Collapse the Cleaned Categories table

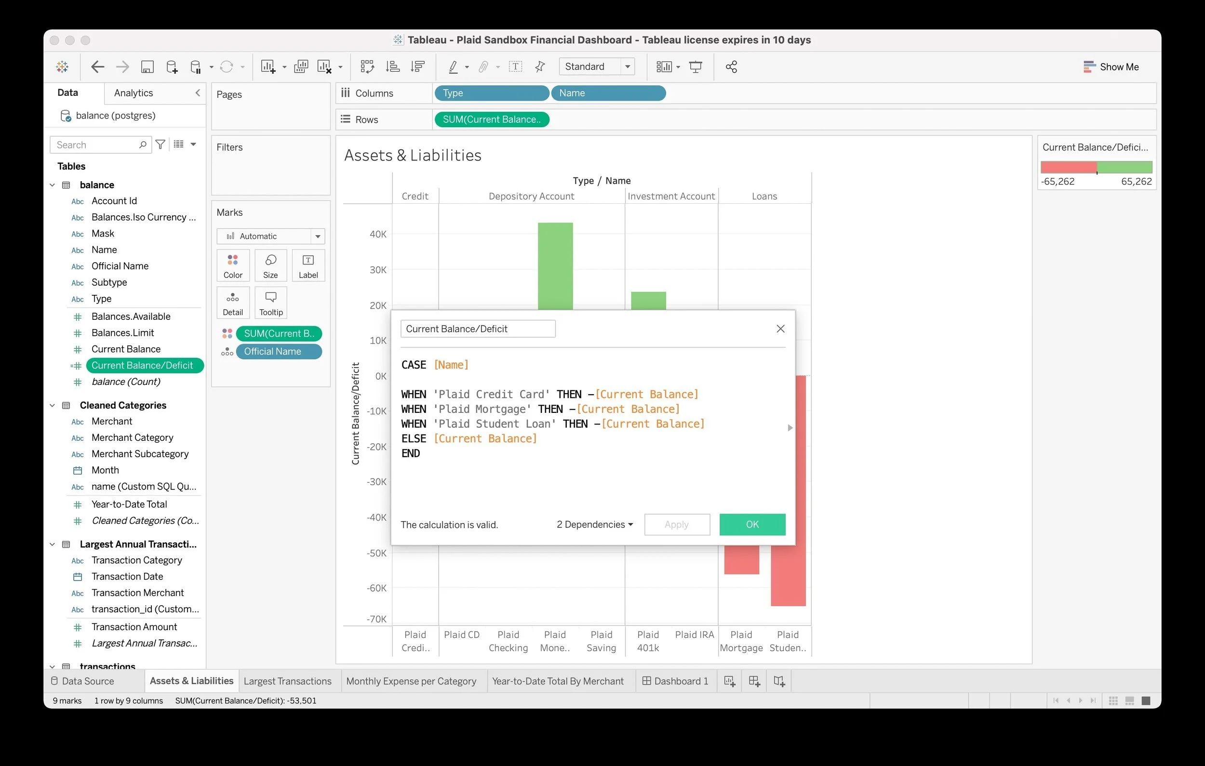(x=52, y=405)
